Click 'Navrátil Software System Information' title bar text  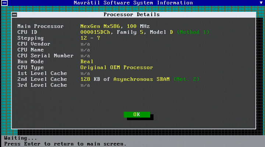(x=133, y=3)
